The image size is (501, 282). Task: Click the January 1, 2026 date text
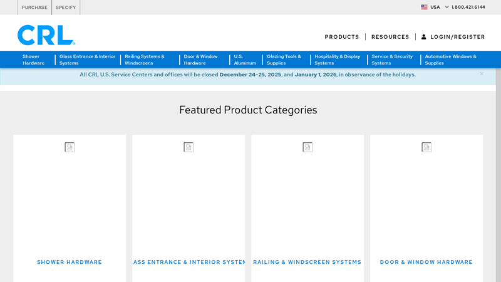click(x=316, y=75)
